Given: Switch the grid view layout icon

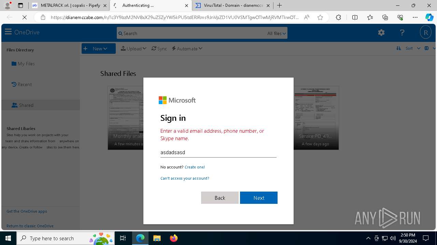Looking at the screenshot, I should click(426, 48).
